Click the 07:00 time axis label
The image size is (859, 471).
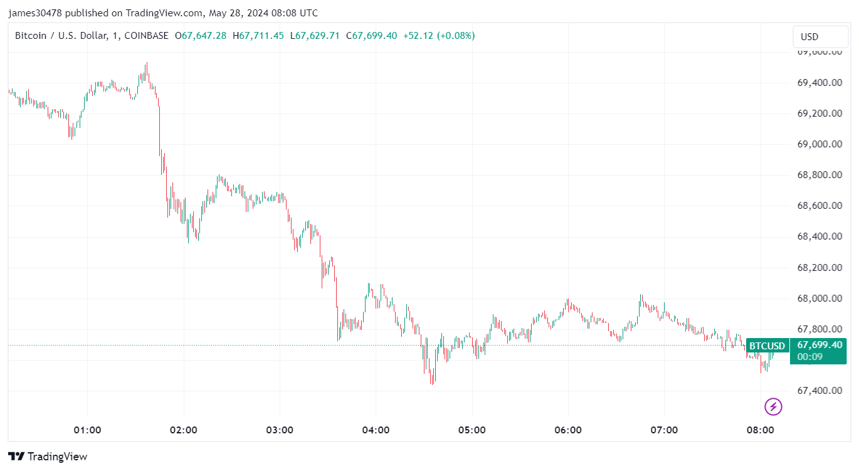click(665, 430)
